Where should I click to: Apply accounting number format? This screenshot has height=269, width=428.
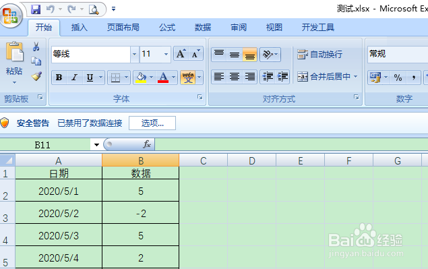coord(375,78)
